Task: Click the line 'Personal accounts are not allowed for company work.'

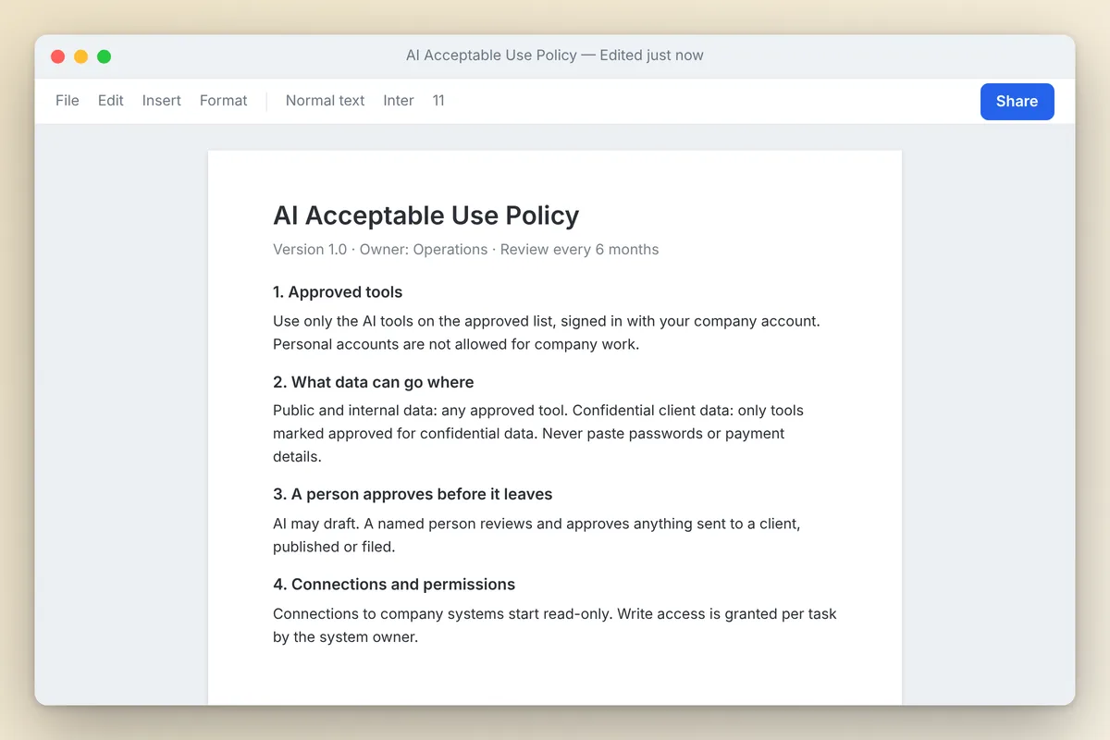Action: [456, 344]
